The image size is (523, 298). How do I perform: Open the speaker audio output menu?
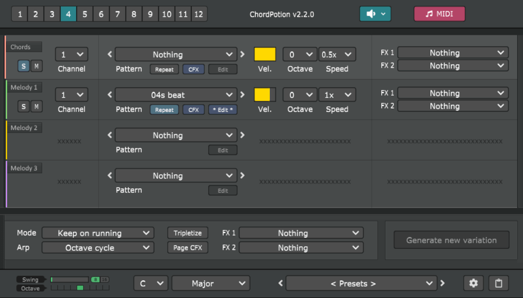(375, 14)
